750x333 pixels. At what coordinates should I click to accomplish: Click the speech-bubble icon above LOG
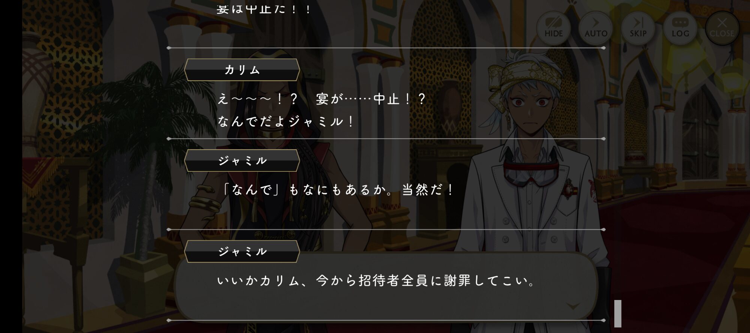(680, 22)
